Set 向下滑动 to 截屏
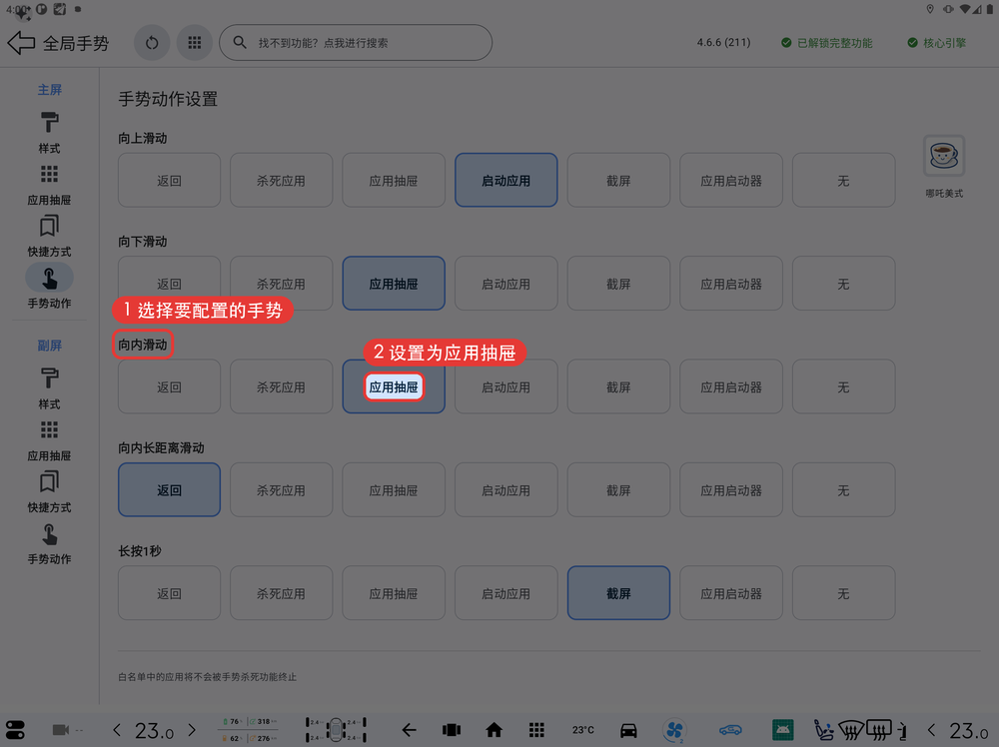This screenshot has height=747, width=999. pyautogui.click(x=618, y=284)
